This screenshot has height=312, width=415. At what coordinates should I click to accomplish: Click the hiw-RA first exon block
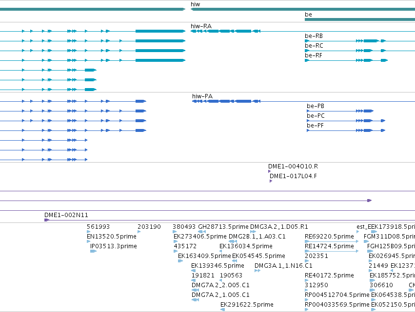pos(193,31)
